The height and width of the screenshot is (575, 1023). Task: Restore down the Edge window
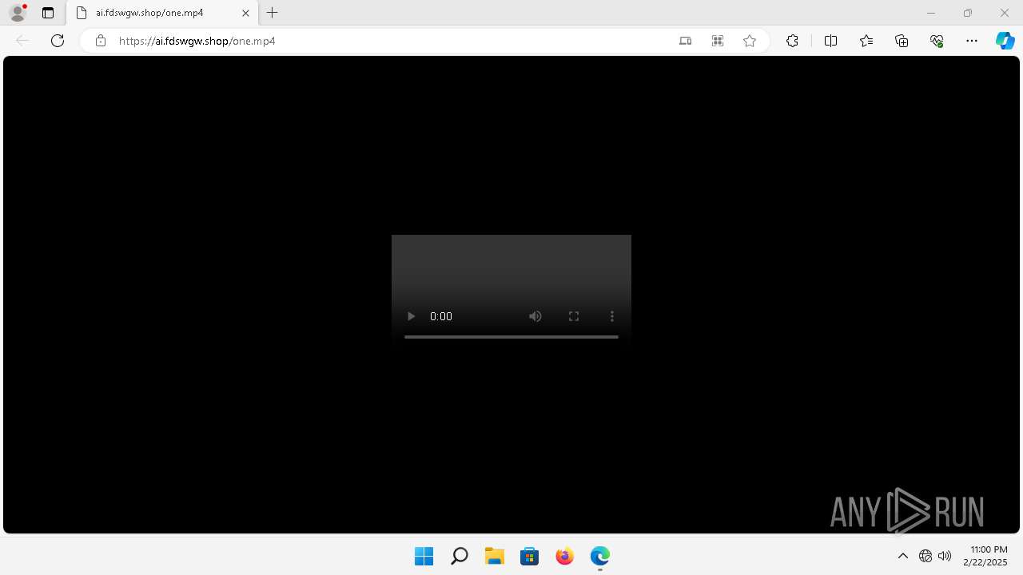click(x=968, y=13)
